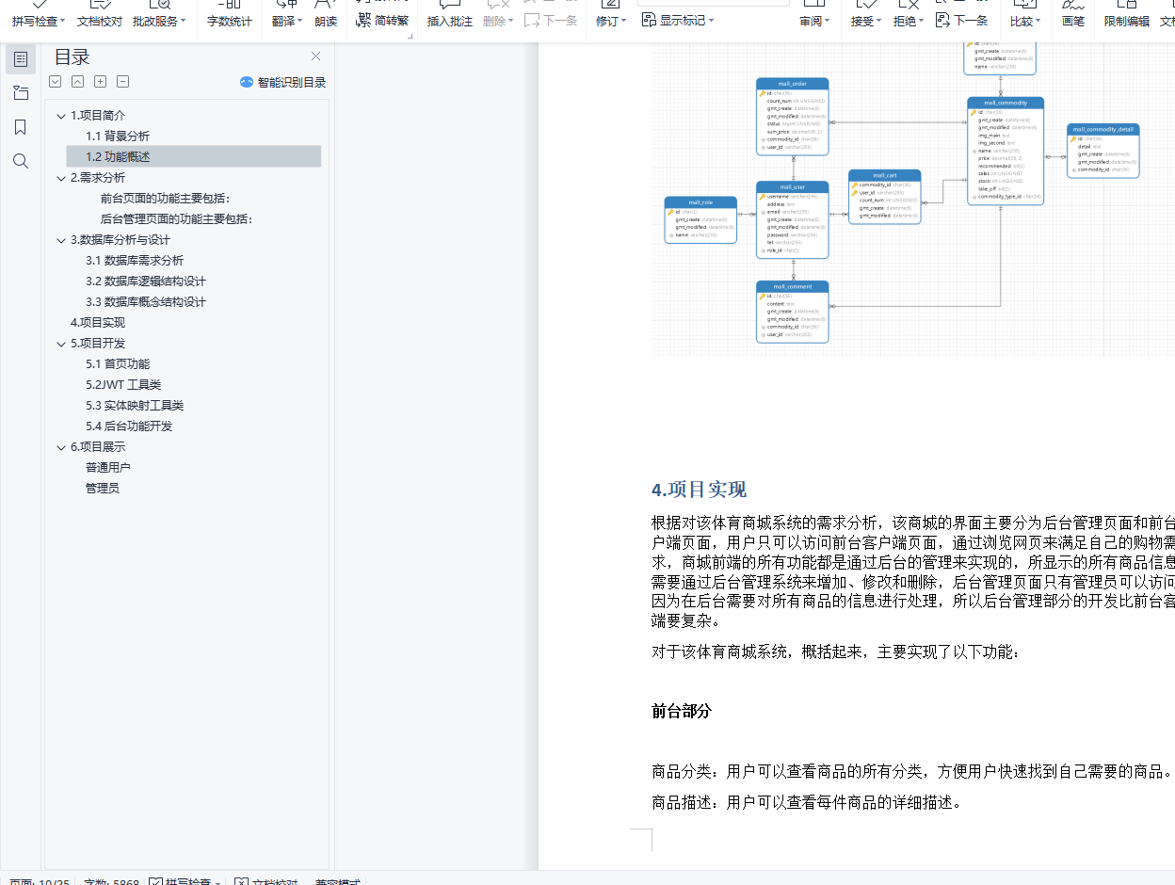This screenshot has width=1175, height=885.
Task: Open the 比较 dropdown arrow
Action: point(1038,21)
